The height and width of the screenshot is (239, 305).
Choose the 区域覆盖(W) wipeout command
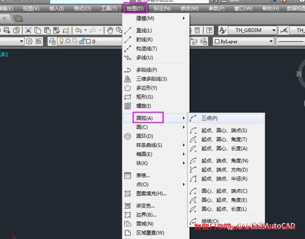156,233
